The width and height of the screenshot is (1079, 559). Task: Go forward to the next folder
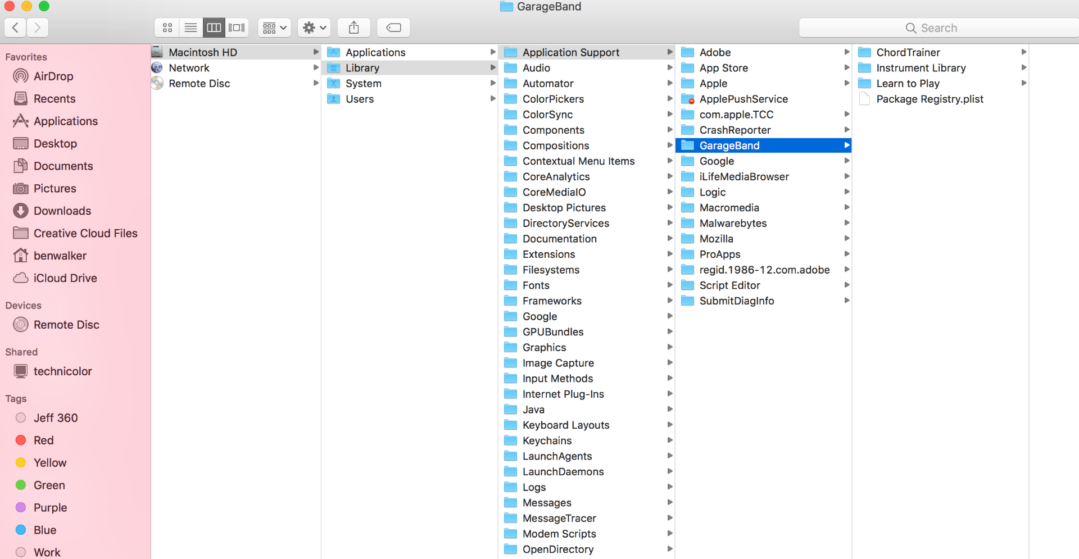pyautogui.click(x=37, y=28)
